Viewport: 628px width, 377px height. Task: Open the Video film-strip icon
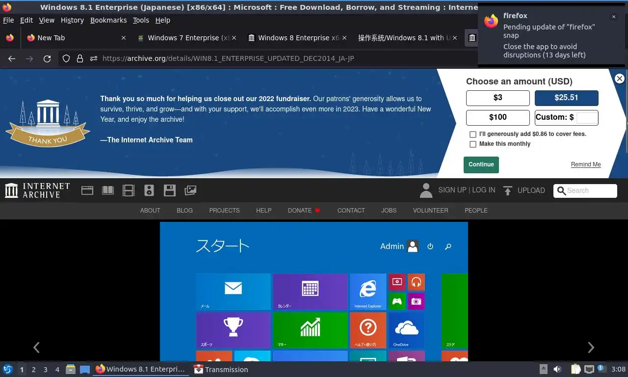point(129,190)
